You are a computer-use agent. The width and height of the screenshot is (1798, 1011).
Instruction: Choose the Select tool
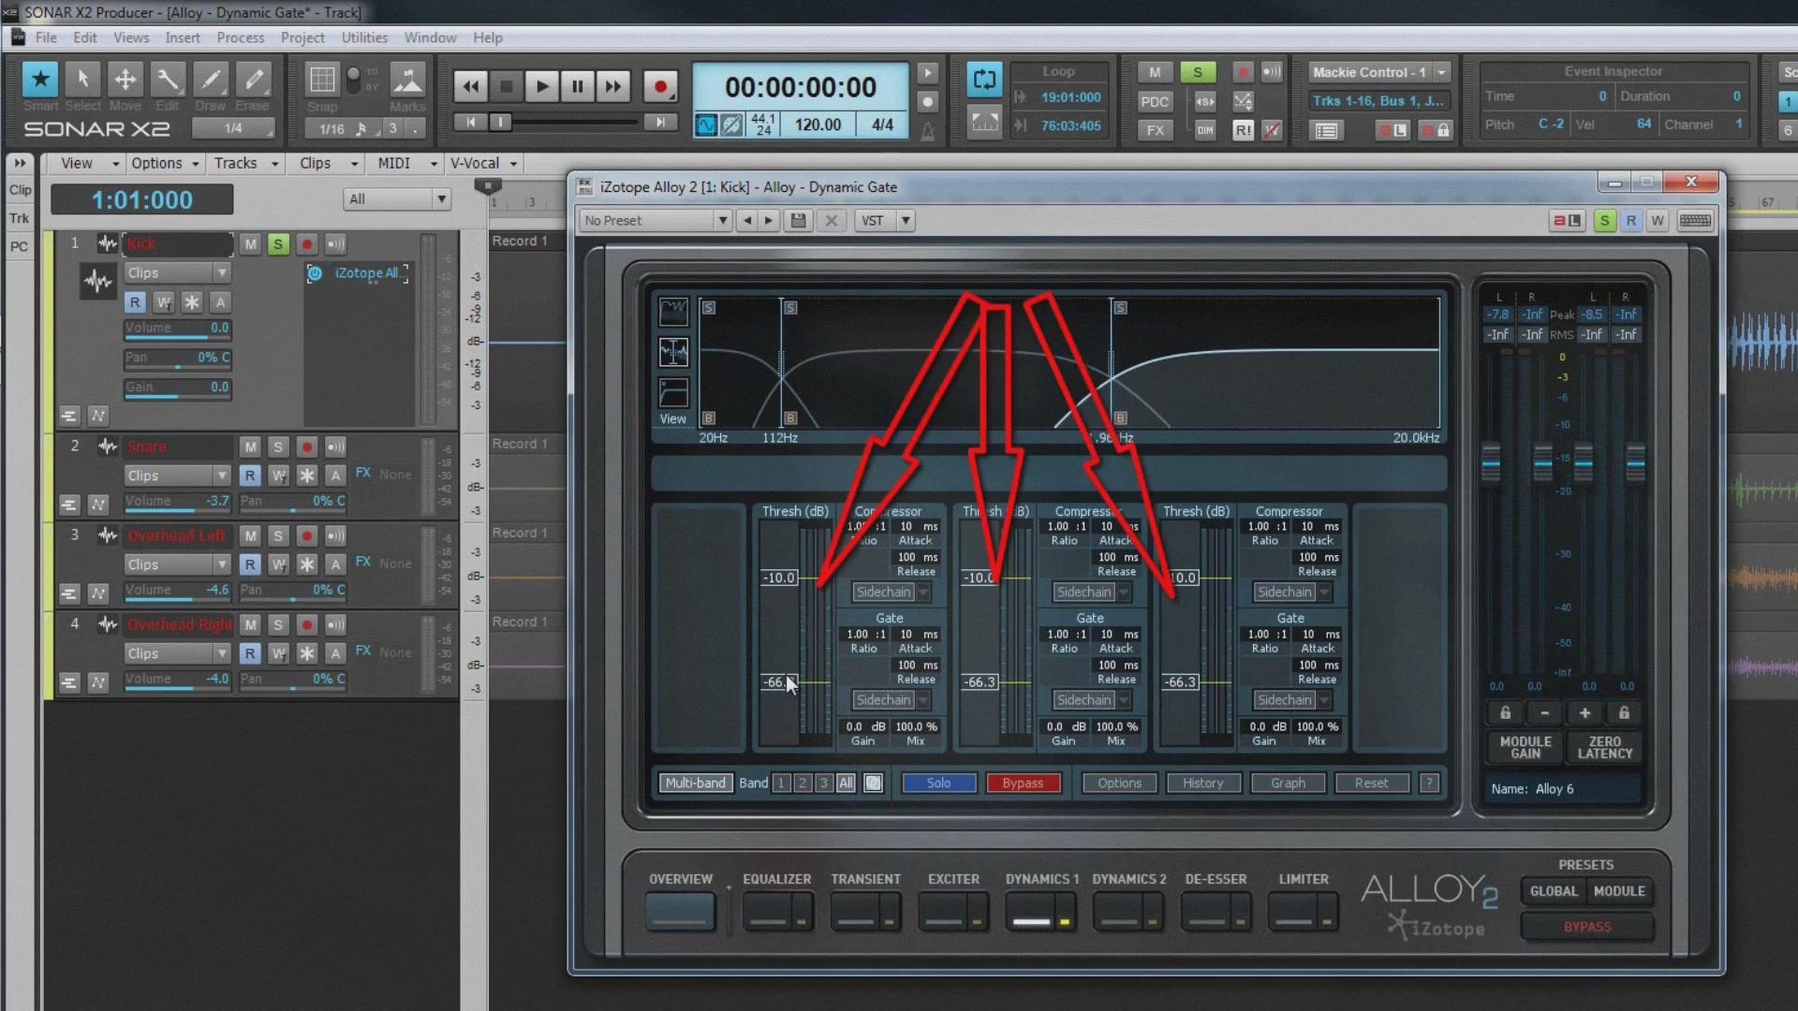(x=82, y=81)
